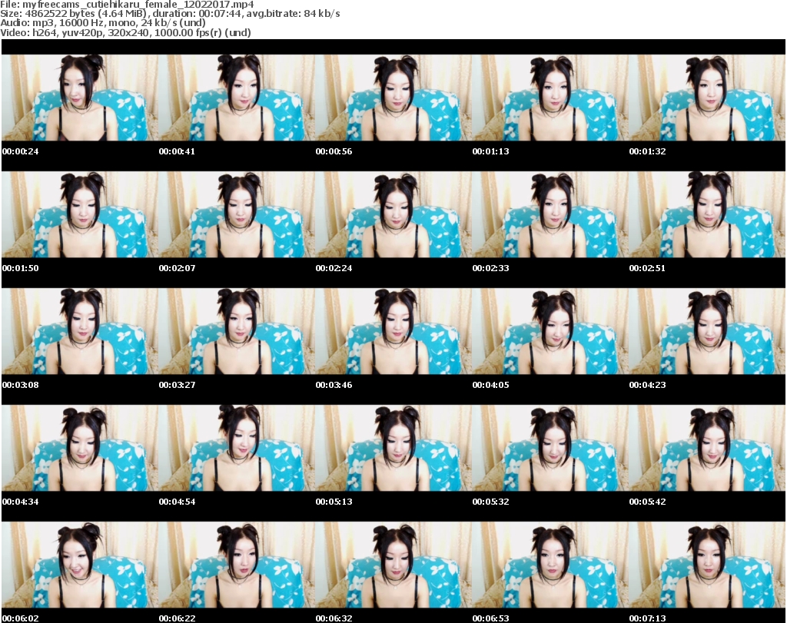The width and height of the screenshot is (787, 623).
Task: Select the frame thumbnail timed 00:02:51
Action: coord(707,214)
